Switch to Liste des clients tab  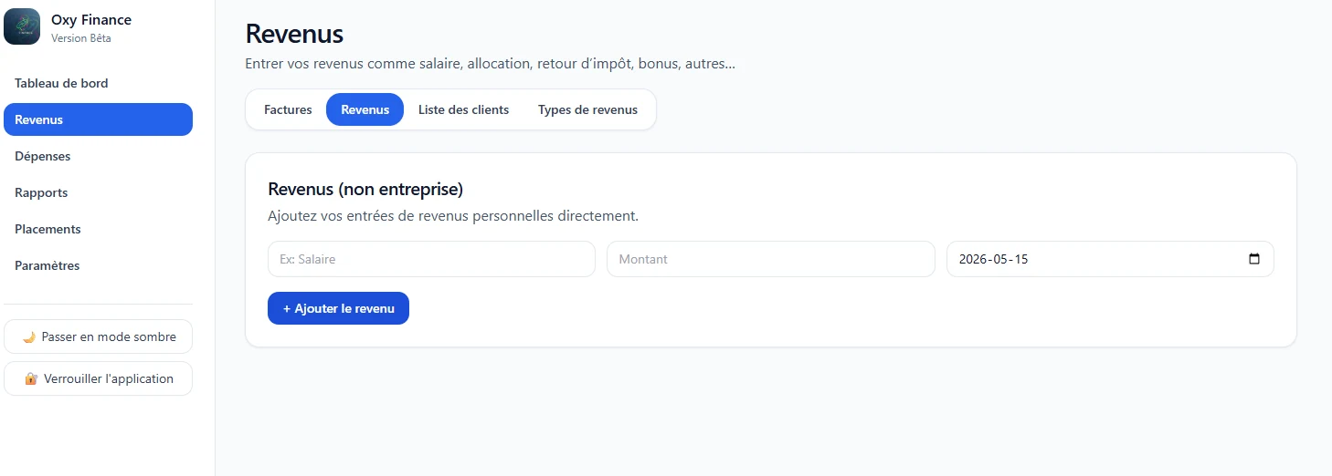coord(464,109)
